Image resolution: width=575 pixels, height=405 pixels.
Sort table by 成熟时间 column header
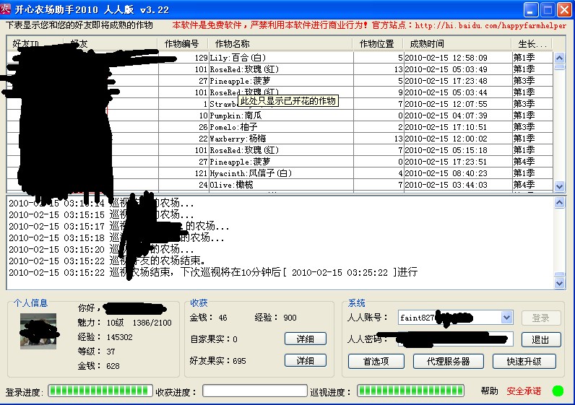pos(457,44)
